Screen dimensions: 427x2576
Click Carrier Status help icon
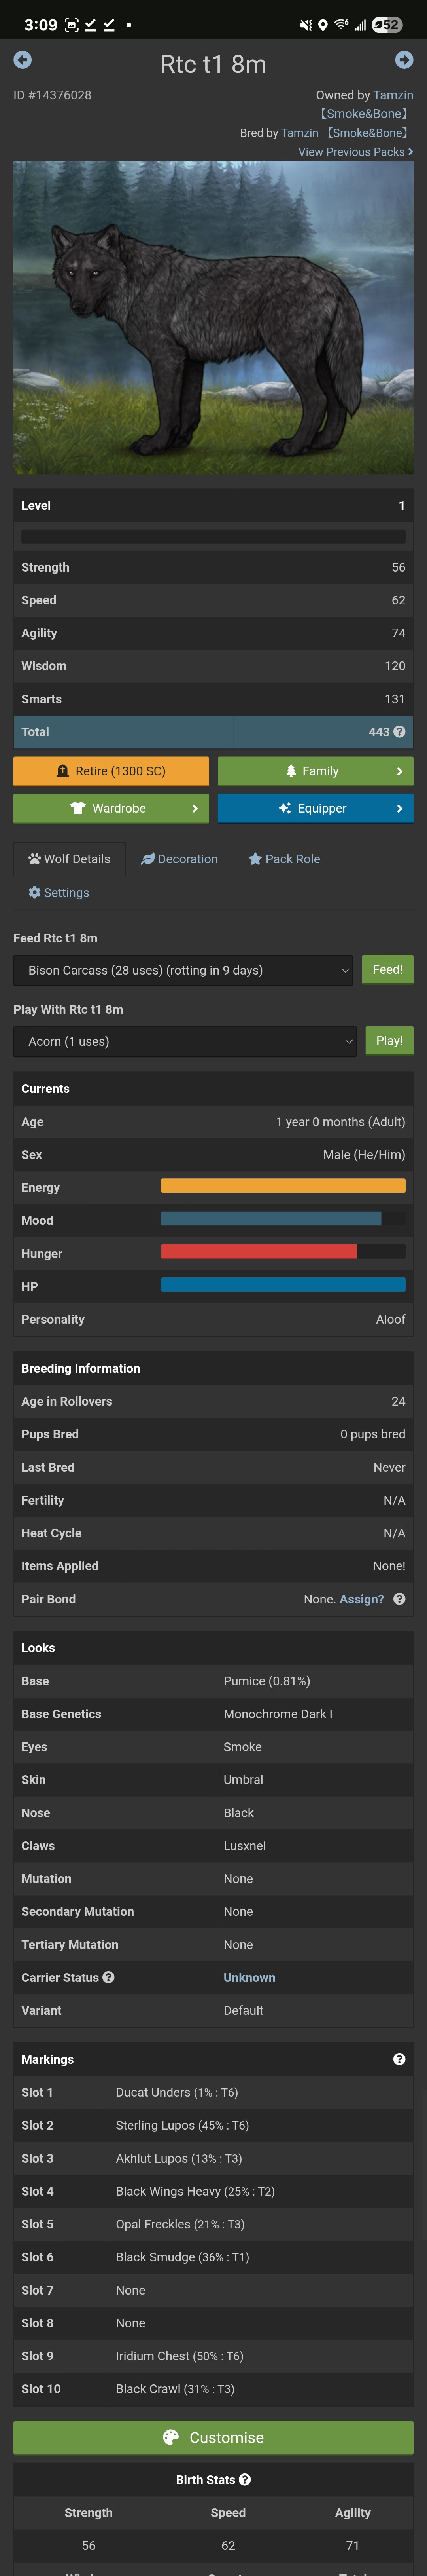tap(108, 1977)
